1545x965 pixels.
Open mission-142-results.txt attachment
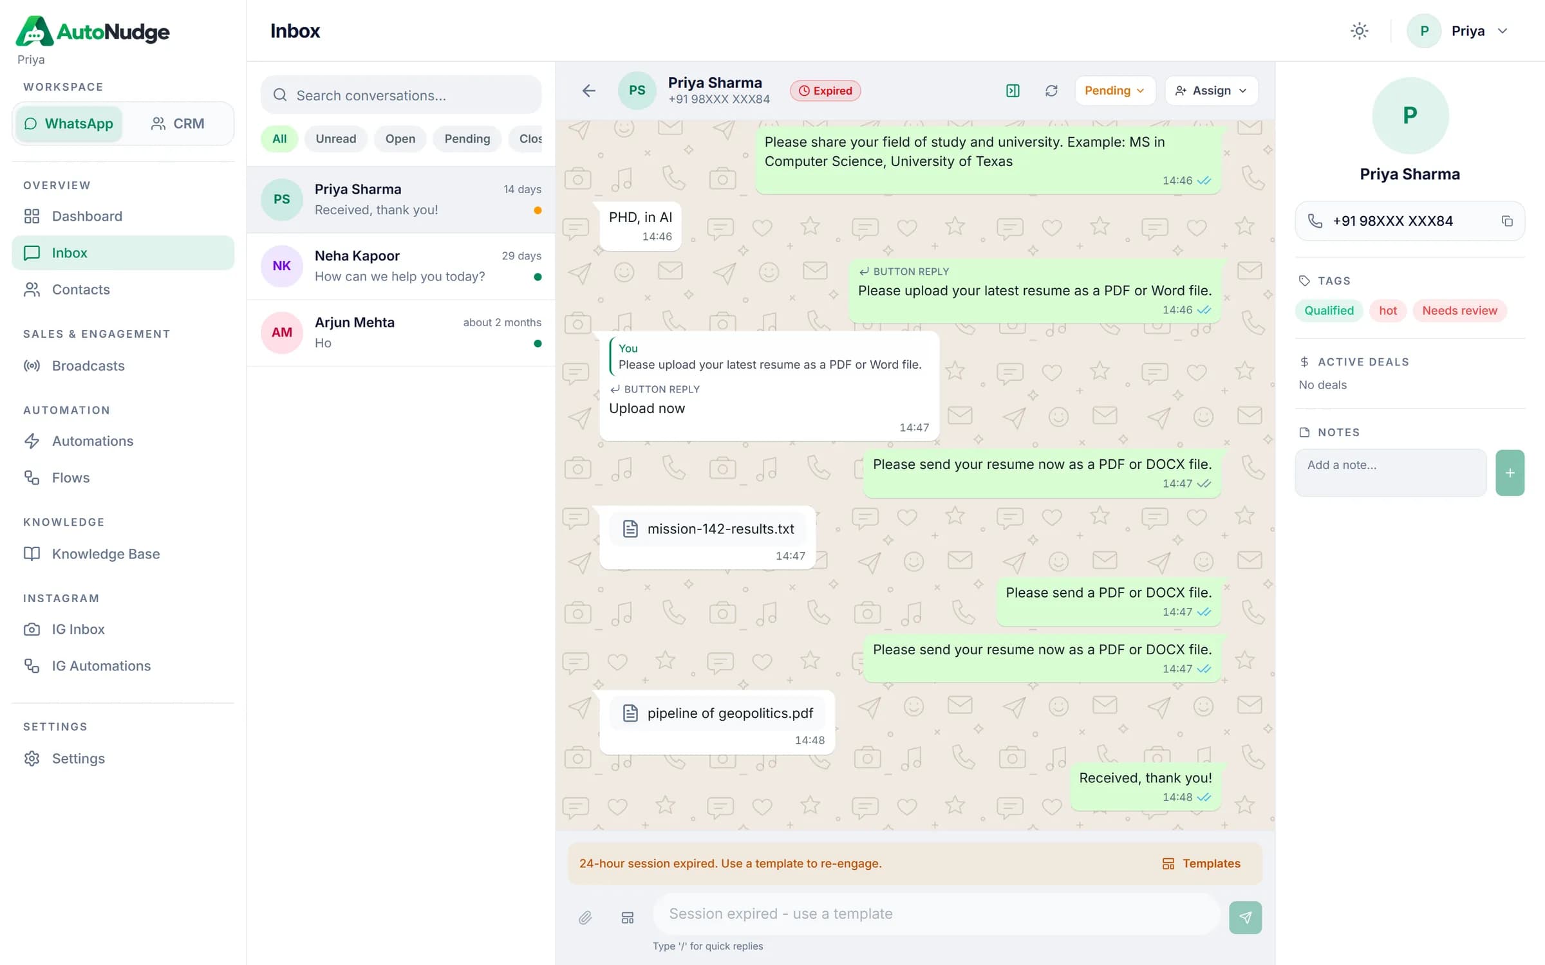(707, 529)
